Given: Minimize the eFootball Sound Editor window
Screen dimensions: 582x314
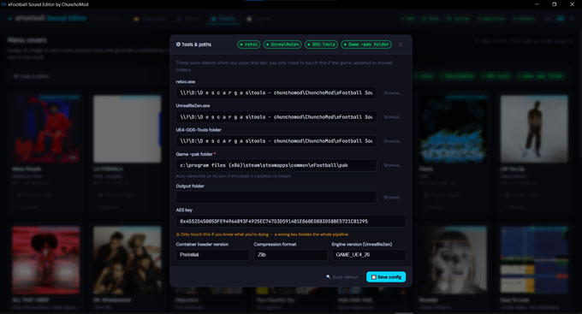Looking at the screenshot, I should 537,4.
